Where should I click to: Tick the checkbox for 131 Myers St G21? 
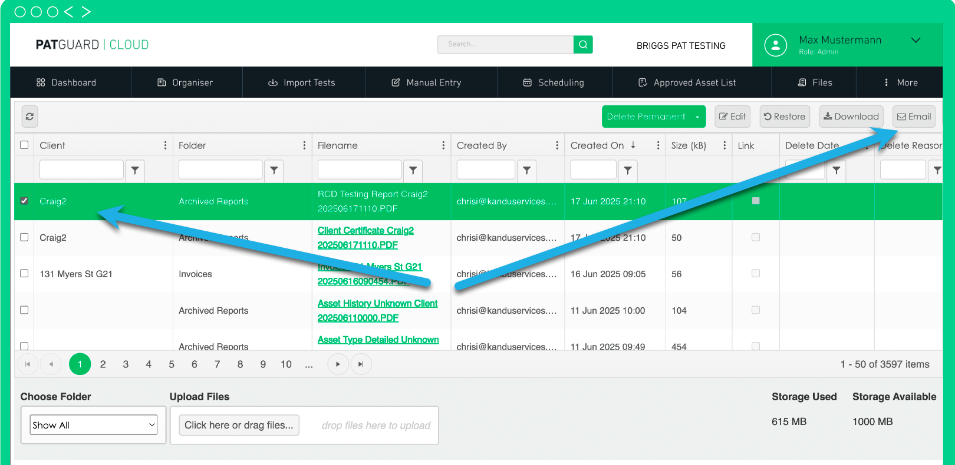pyautogui.click(x=24, y=274)
